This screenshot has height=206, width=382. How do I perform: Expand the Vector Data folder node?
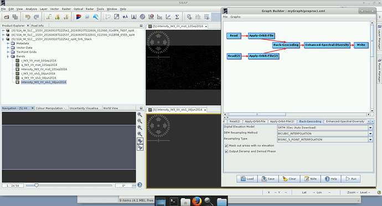[8, 48]
